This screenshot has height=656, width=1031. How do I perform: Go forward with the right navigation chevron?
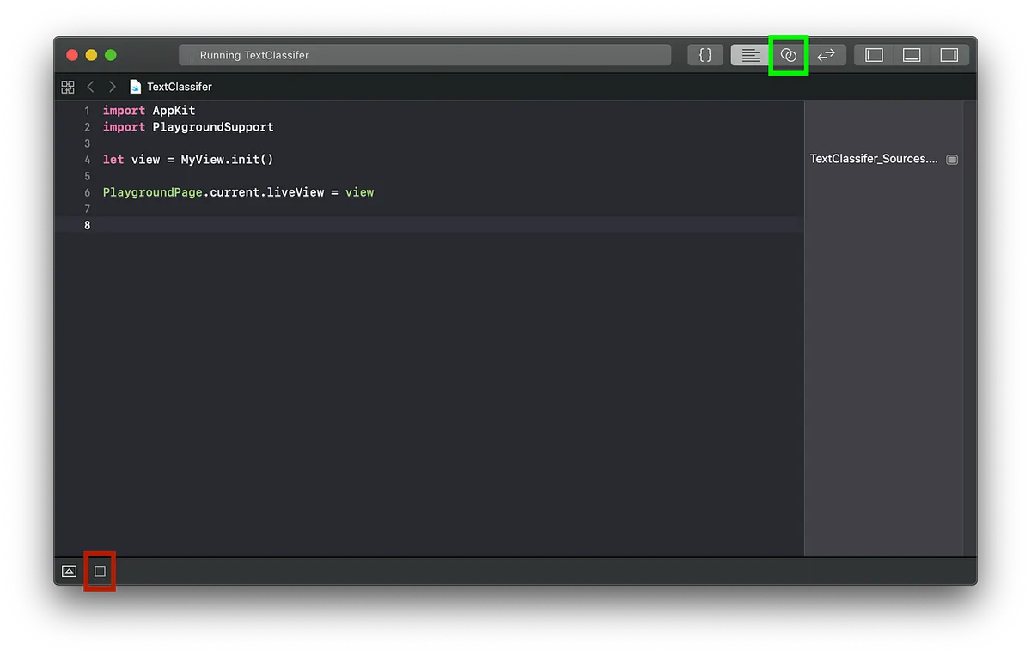point(112,86)
